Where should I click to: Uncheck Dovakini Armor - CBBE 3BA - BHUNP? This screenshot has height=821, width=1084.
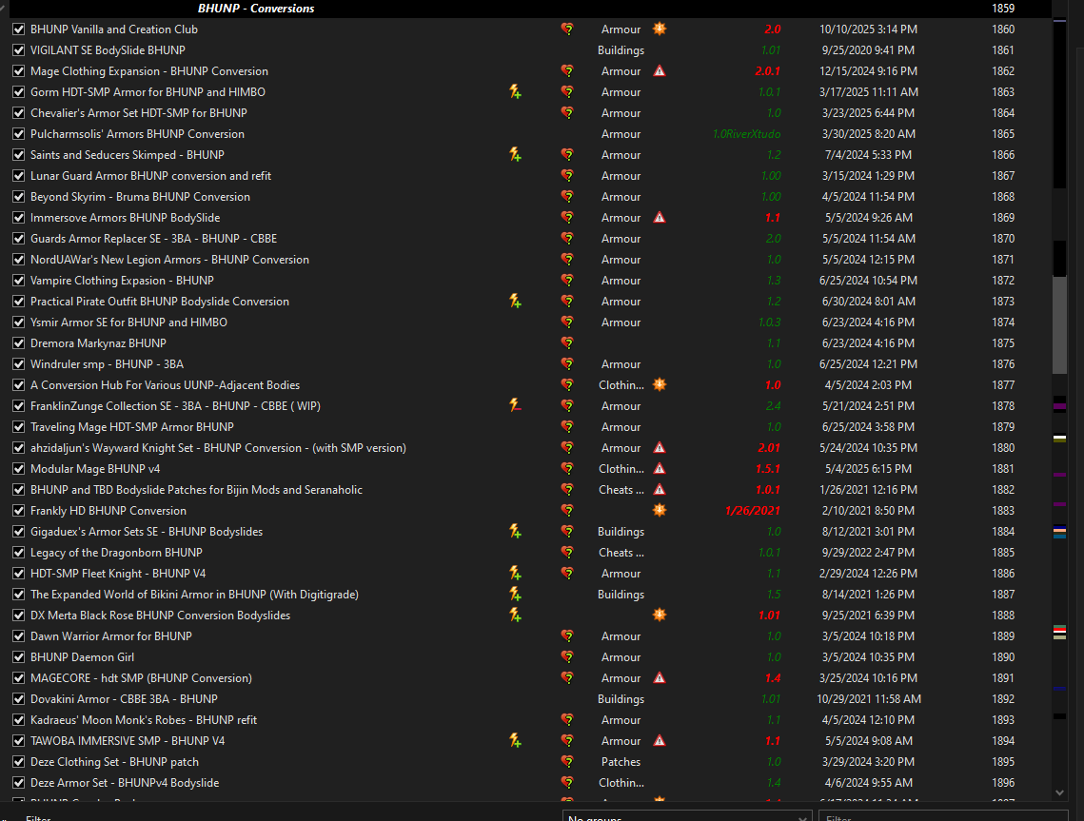[x=19, y=699]
